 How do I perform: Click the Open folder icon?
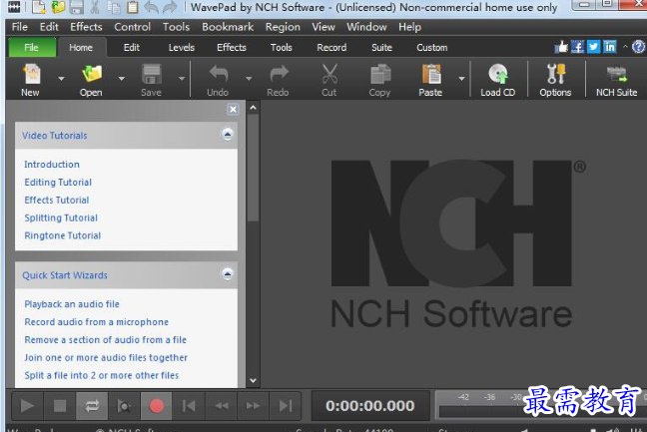pos(91,75)
